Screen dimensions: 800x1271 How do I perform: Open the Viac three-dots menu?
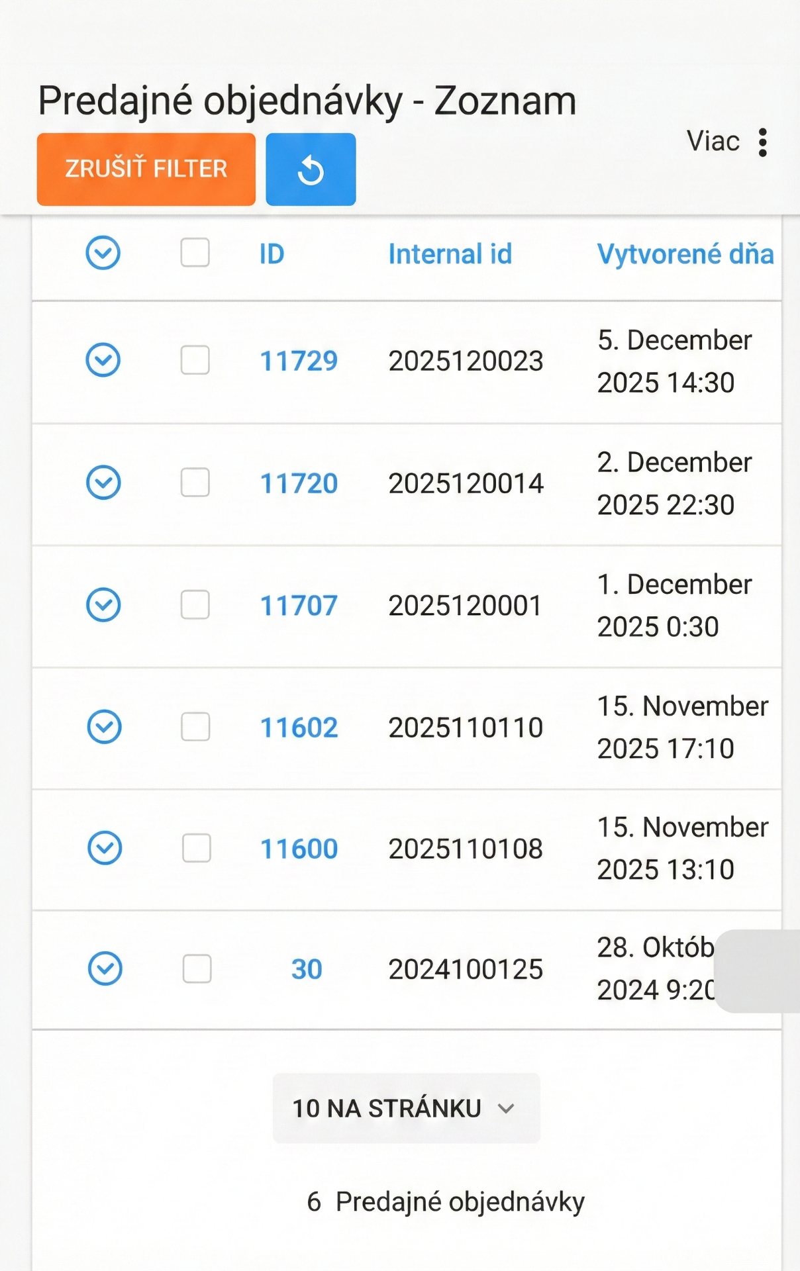763,142
